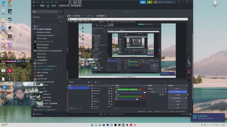
Task: Click the highlighted stop streaming button in OBS
Action: coord(178,92)
